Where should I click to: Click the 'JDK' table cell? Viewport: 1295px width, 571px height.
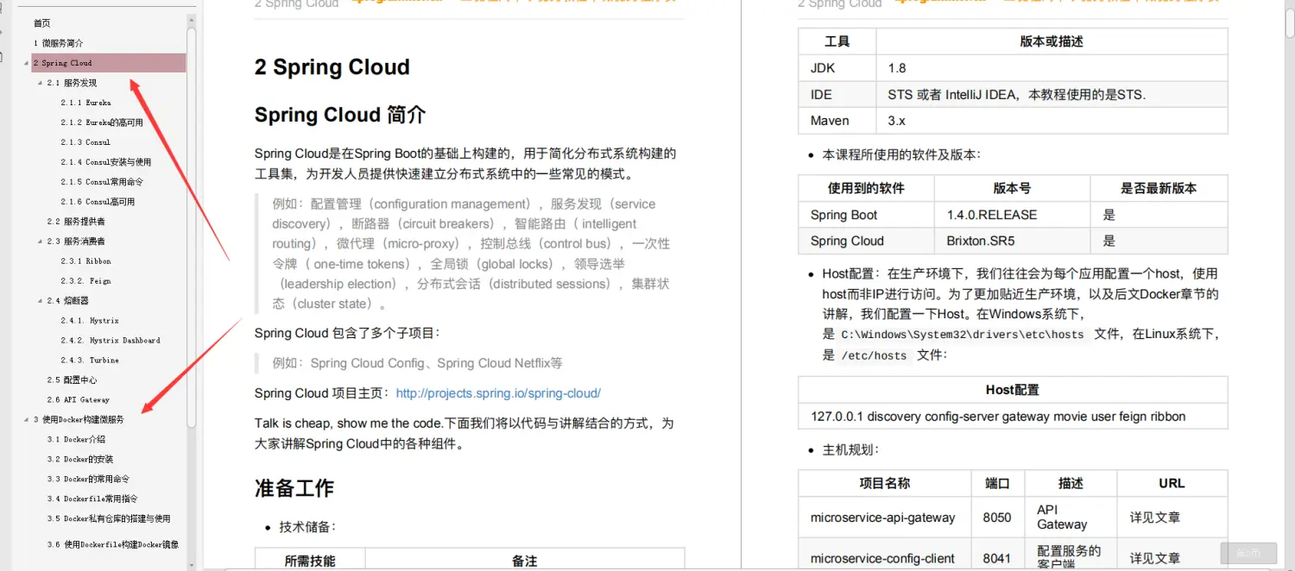point(837,68)
